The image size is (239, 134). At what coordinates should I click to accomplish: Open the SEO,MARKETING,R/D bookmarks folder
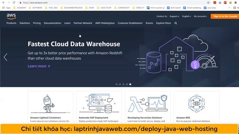click(71, 8)
